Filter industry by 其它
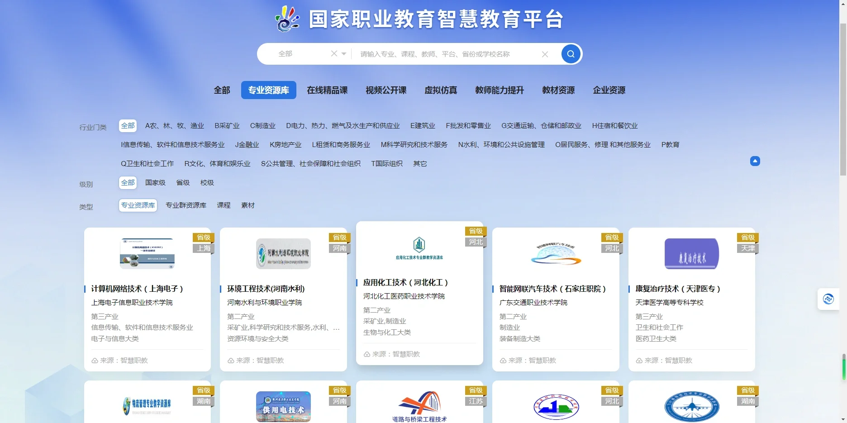The height and width of the screenshot is (423, 847). pyautogui.click(x=420, y=164)
